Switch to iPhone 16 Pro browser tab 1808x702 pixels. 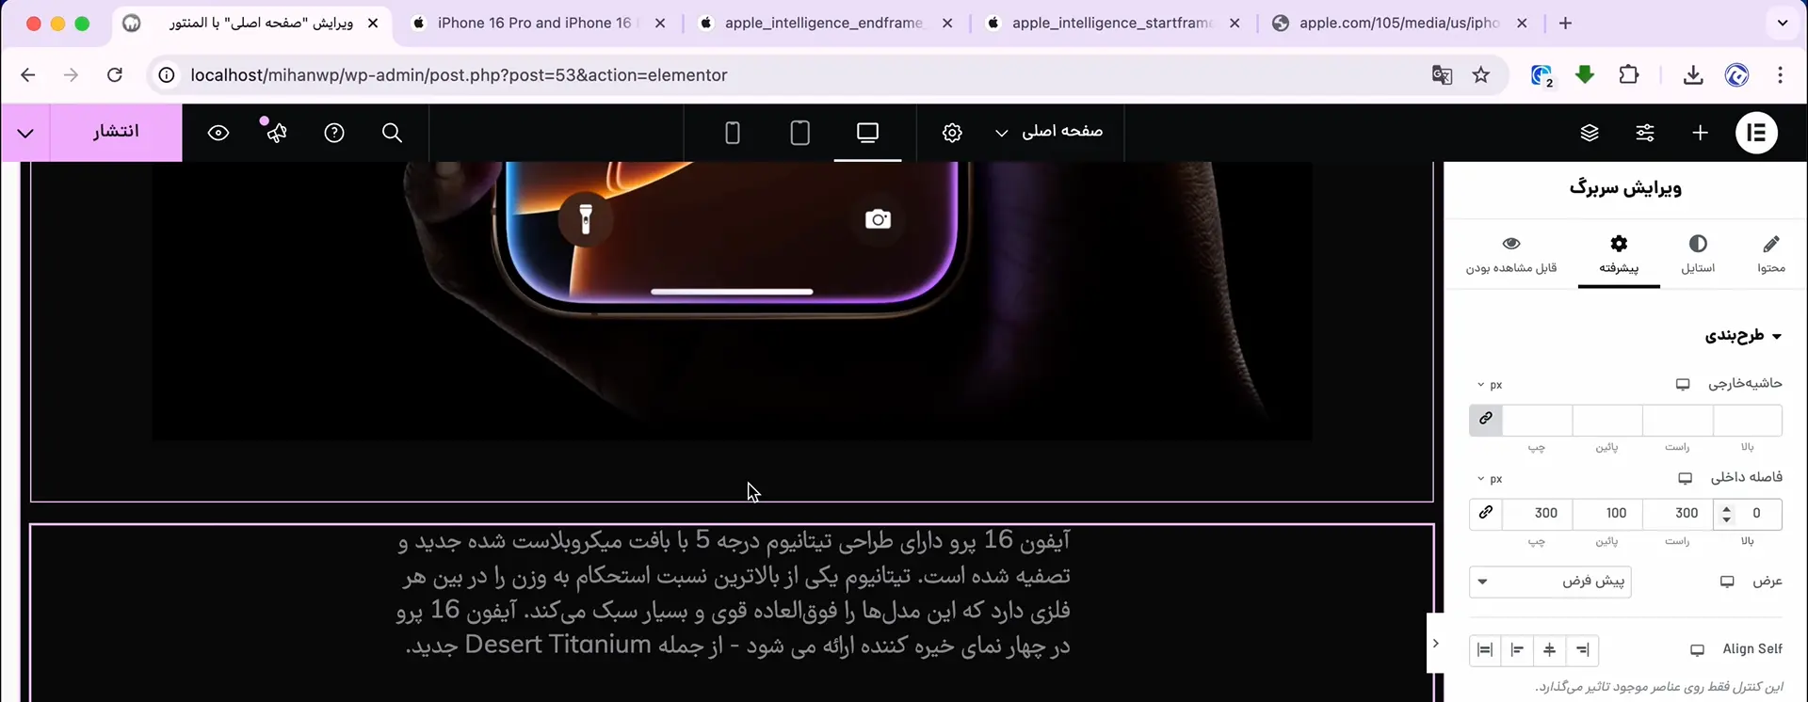(x=535, y=24)
